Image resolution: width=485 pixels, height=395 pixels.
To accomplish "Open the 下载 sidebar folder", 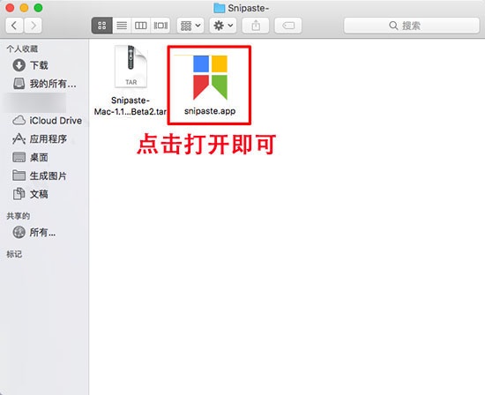I will 30,65.
